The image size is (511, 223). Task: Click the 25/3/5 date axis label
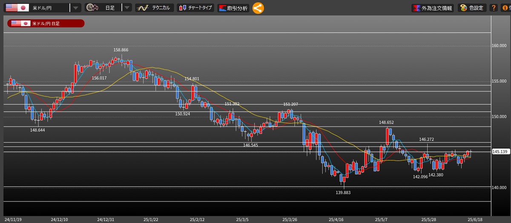(243, 220)
